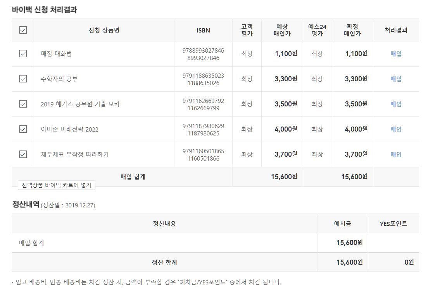Click the 정산 합계 row label
The width and height of the screenshot is (433, 296).
(164, 262)
